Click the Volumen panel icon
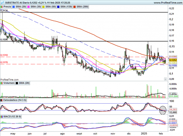This screenshot has width=183, height=136. [x=2, y=83]
